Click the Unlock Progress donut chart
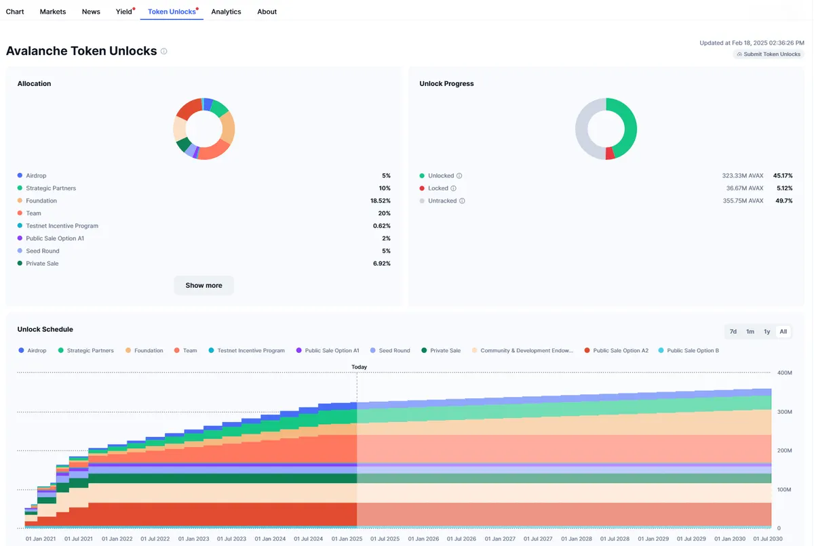 606,129
